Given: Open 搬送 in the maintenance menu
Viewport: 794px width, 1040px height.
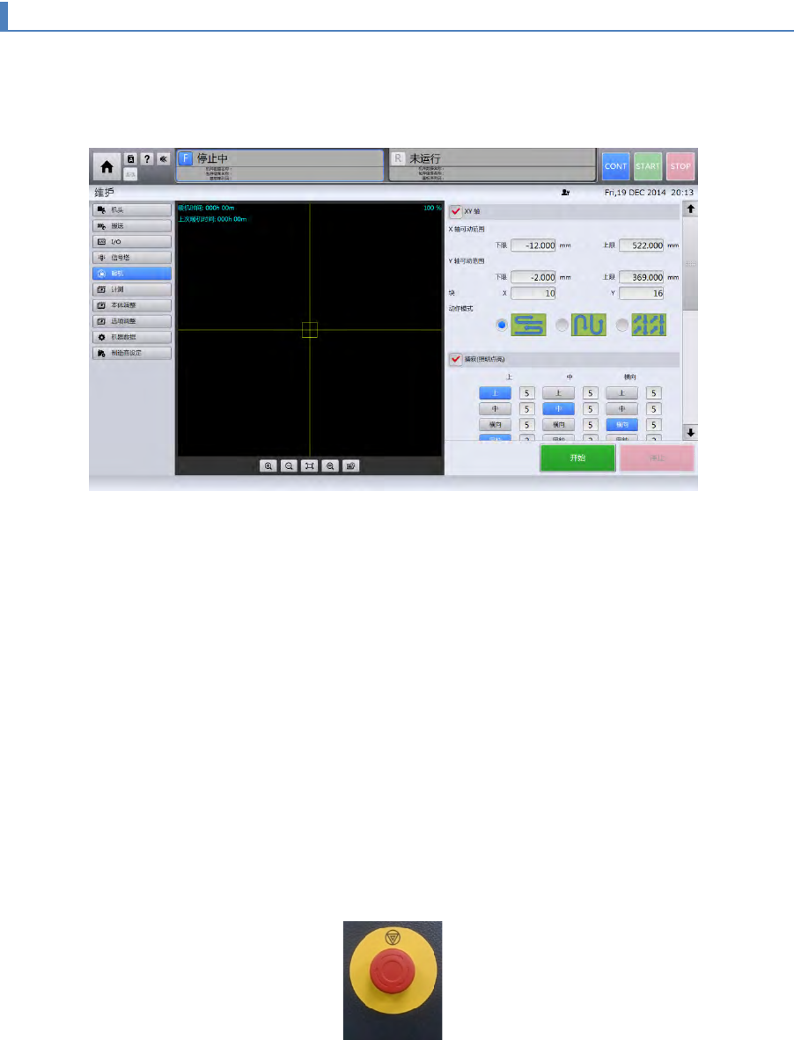Looking at the screenshot, I should click(132, 225).
